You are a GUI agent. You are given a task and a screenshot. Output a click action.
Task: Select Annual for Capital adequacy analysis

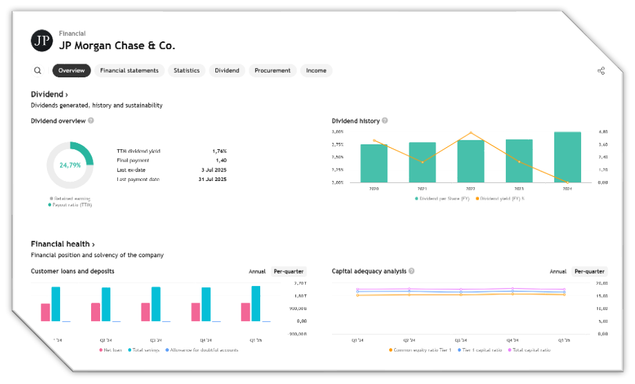tap(558, 271)
